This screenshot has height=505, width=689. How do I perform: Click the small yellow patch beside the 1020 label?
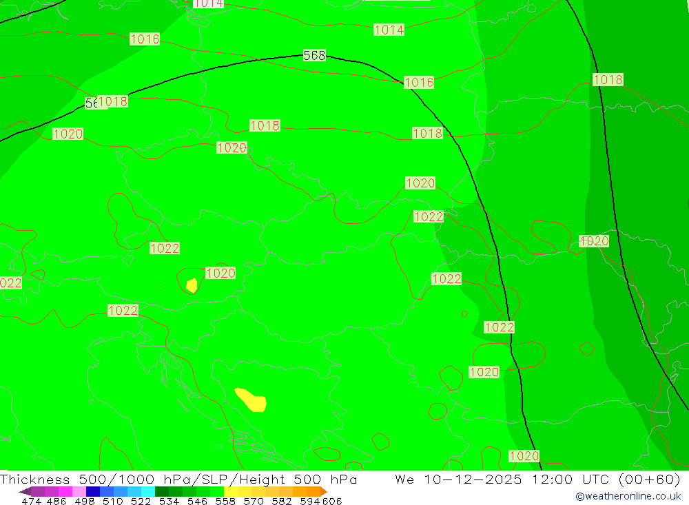point(192,285)
